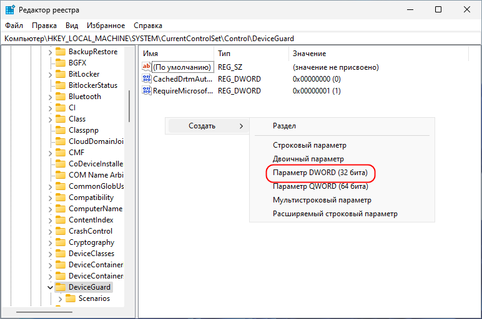This screenshot has height=319, width=482.
Task: Collapse the DeviceGuard tree node
Action: [50, 287]
